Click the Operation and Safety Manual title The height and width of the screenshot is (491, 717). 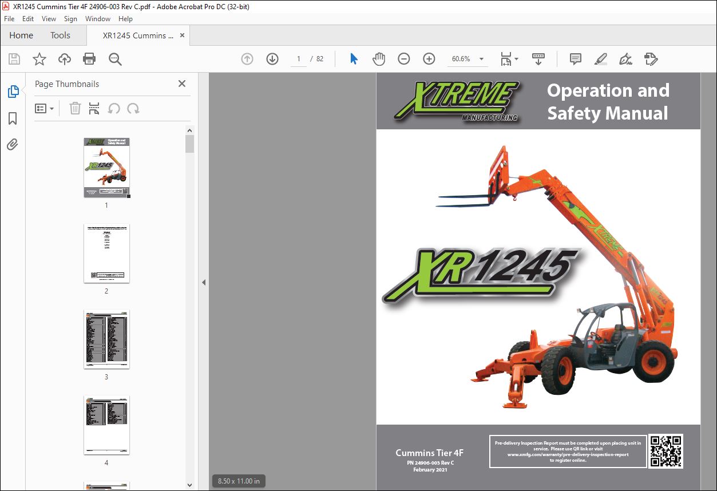pyautogui.click(x=608, y=101)
